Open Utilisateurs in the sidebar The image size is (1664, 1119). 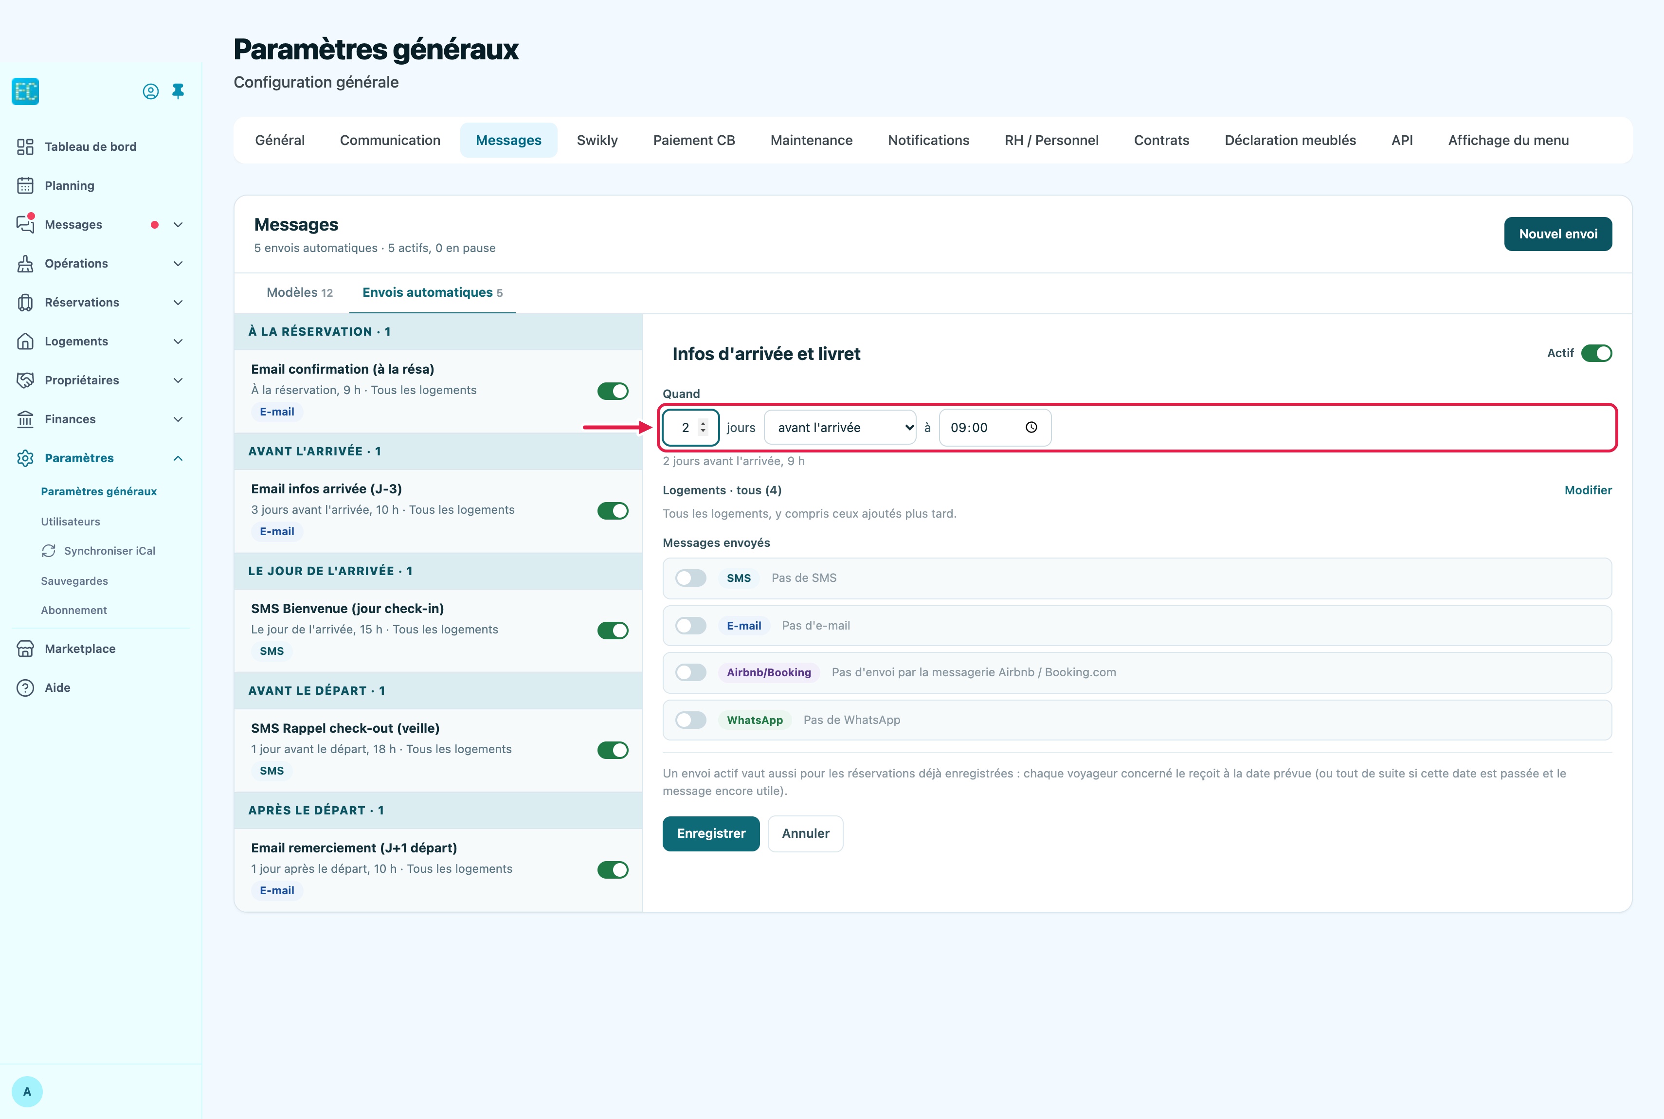point(71,522)
